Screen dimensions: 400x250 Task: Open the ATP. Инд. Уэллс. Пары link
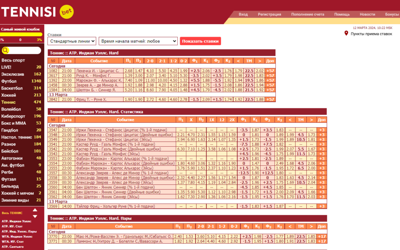coord(19,231)
